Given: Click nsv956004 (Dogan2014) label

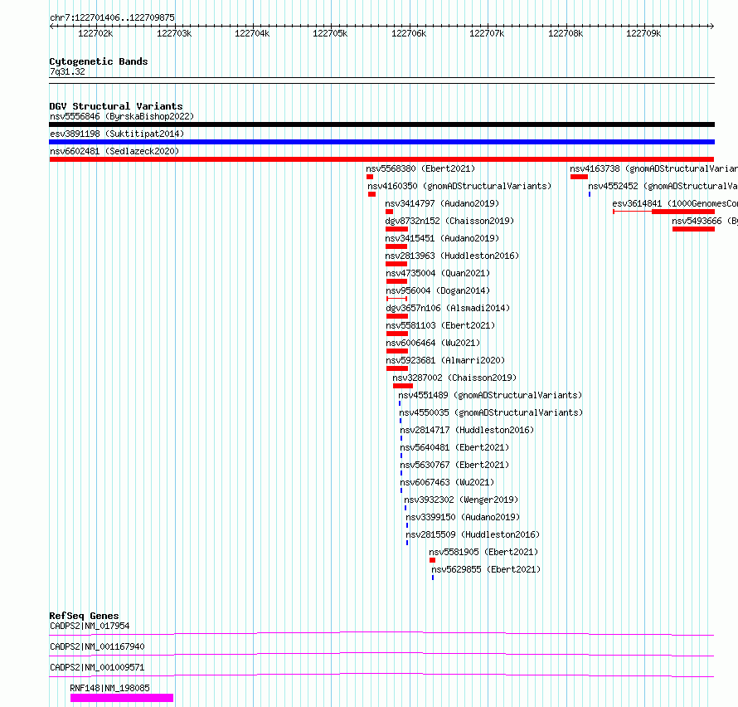Looking at the screenshot, I should (x=438, y=290).
